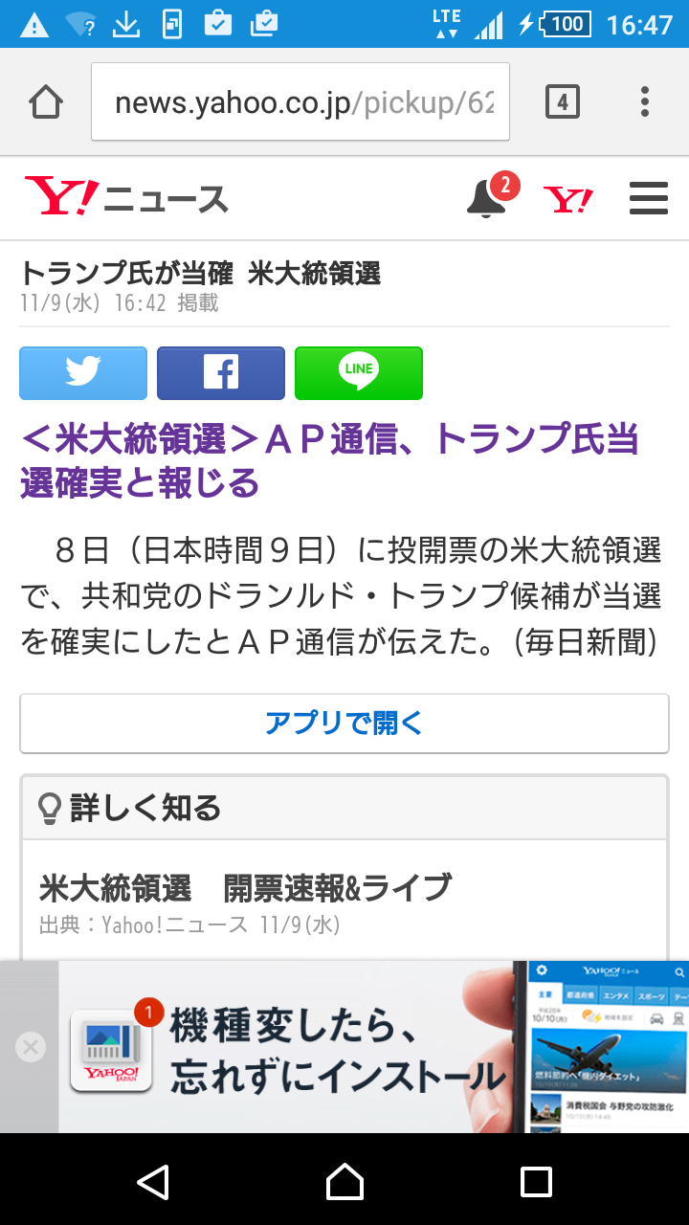
Task: Share article via the LINE button
Action: (x=359, y=373)
